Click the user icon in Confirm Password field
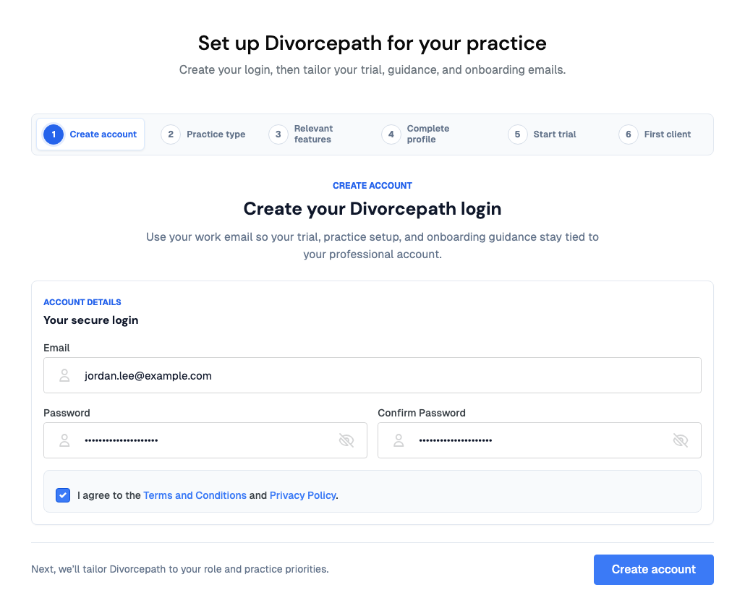 (x=399, y=440)
